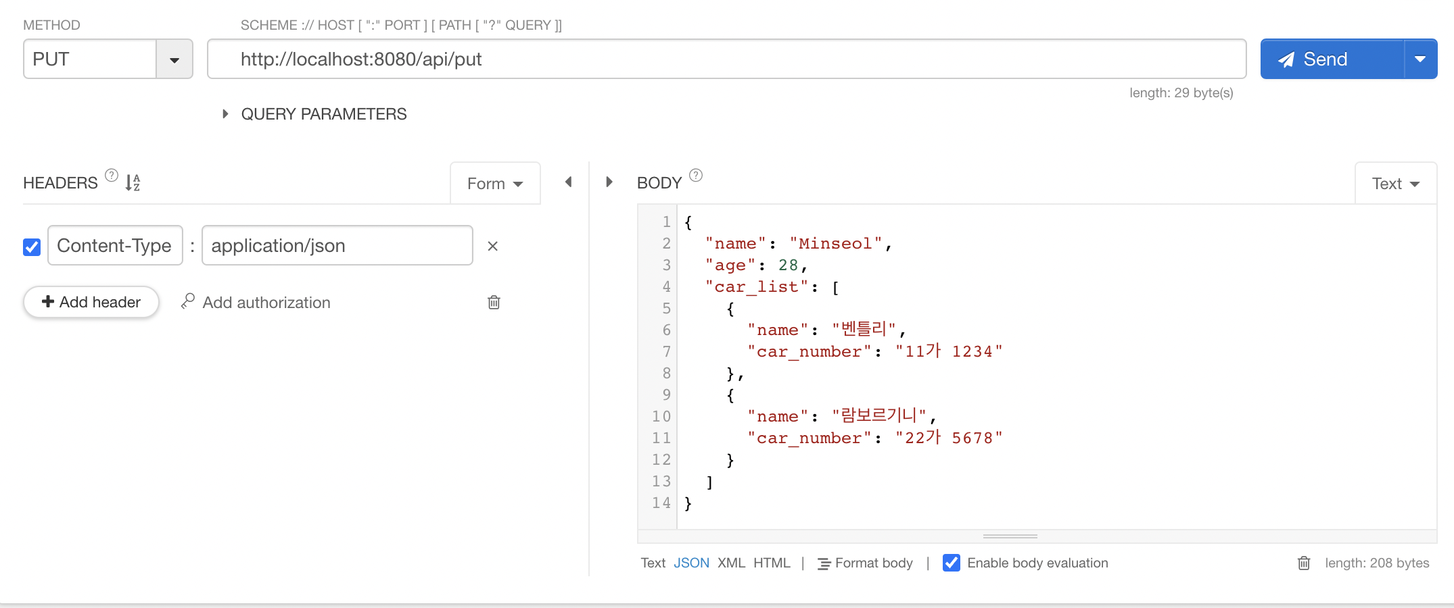Open the Send options dropdown arrow
The image size is (1454, 608).
[x=1421, y=59]
